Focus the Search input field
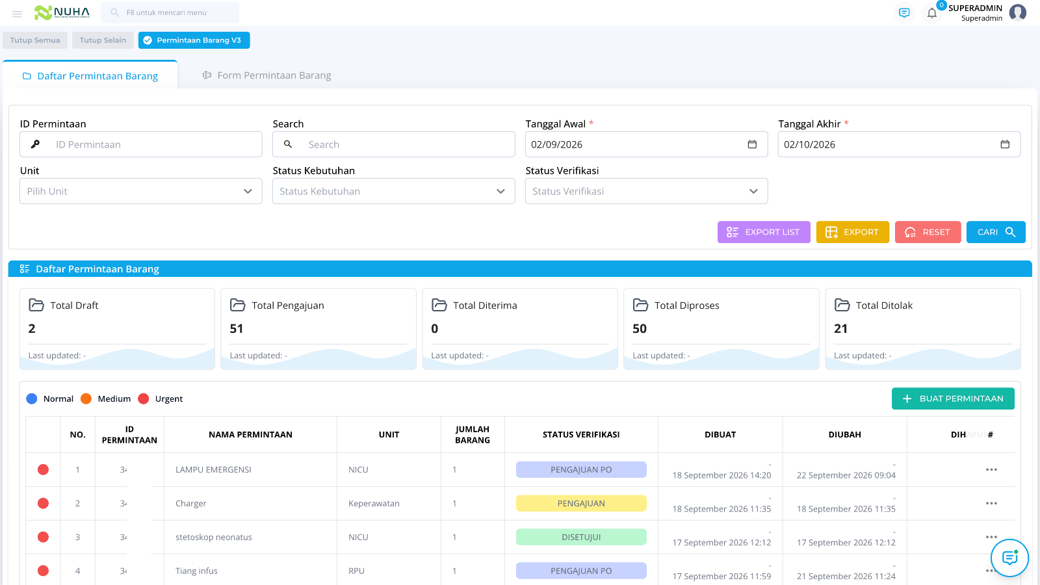This screenshot has height=585, width=1040. pyautogui.click(x=393, y=144)
